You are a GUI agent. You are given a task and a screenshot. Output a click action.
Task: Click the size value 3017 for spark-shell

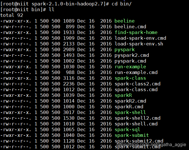(x=69, y=112)
